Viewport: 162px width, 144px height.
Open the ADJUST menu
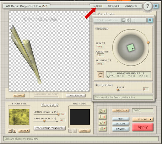click(x=114, y=6)
